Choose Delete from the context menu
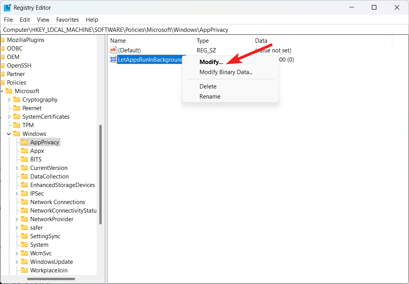This screenshot has width=409, height=284. pyautogui.click(x=230, y=86)
